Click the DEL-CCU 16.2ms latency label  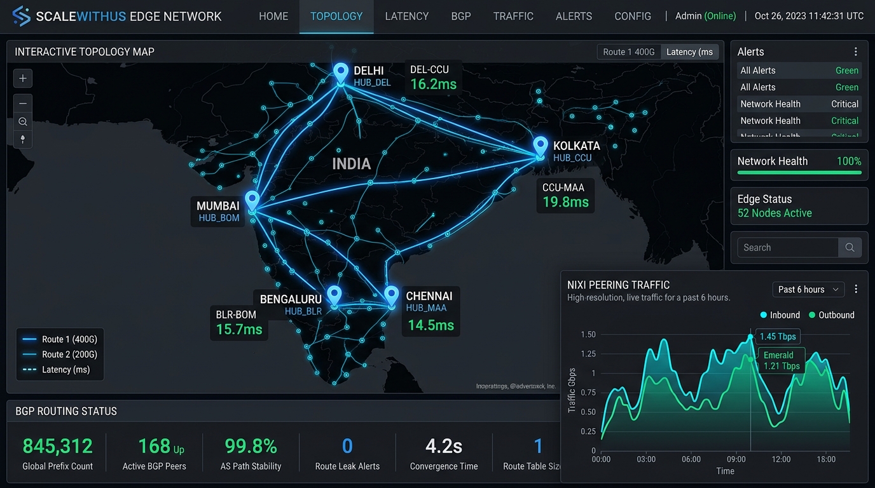[x=433, y=78]
